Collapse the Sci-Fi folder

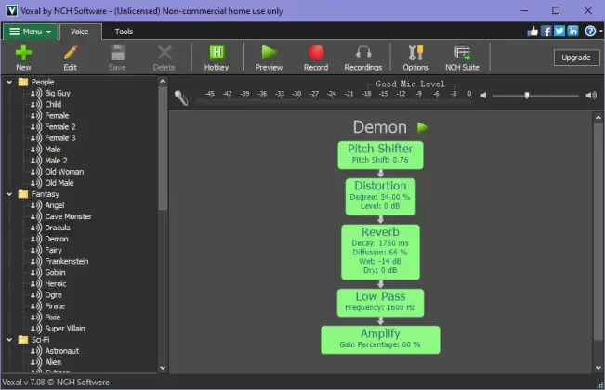click(x=9, y=340)
